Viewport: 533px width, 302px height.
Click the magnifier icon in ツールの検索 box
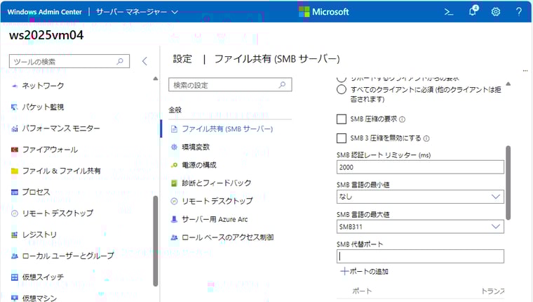(120, 61)
